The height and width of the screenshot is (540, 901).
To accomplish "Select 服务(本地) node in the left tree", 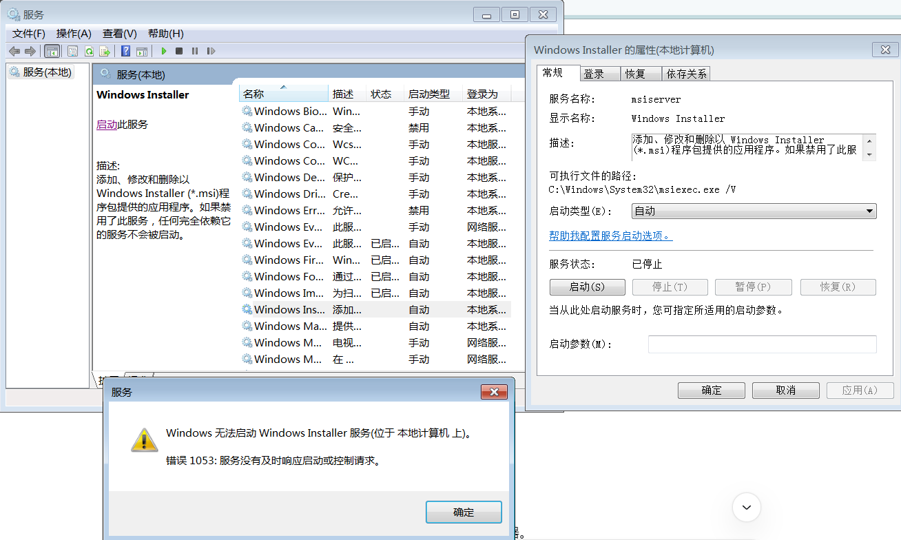I will point(41,72).
